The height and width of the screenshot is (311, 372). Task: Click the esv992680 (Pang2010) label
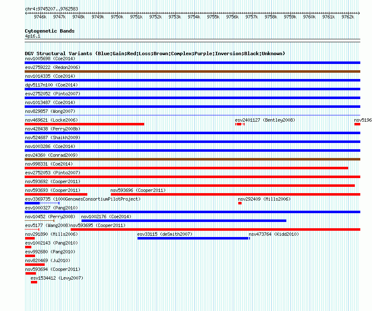click(x=50, y=252)
